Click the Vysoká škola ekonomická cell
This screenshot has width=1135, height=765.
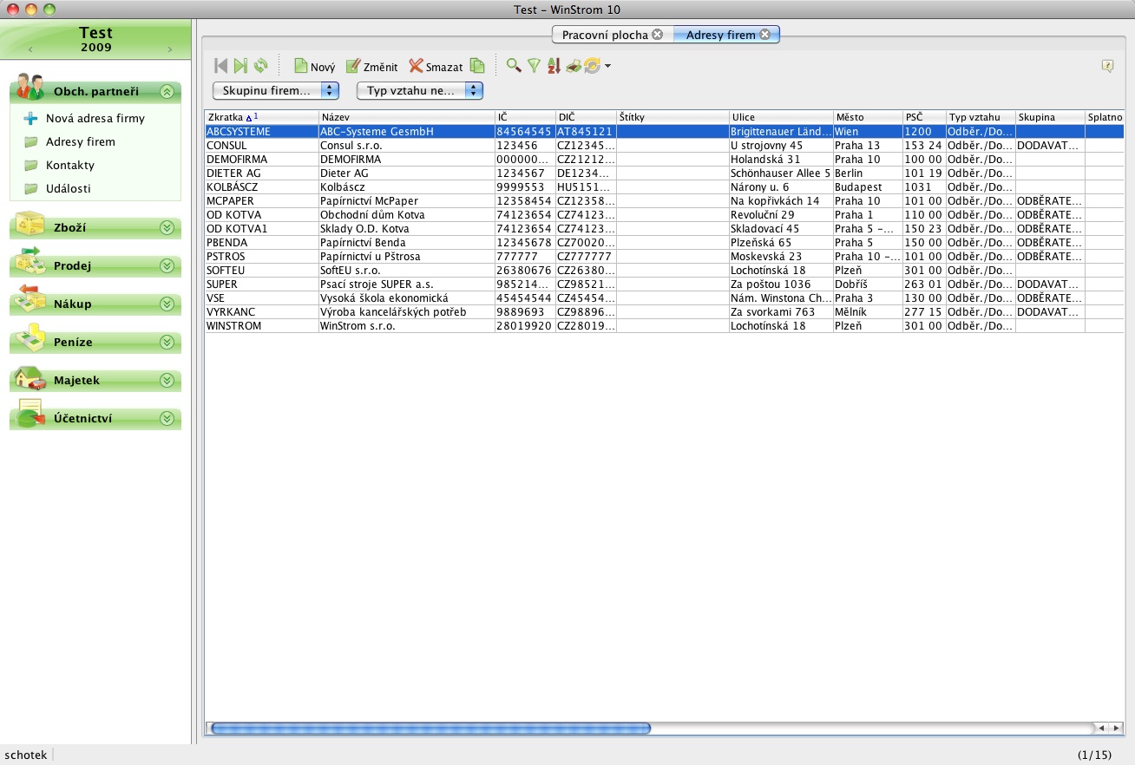(x=406, y=298)
